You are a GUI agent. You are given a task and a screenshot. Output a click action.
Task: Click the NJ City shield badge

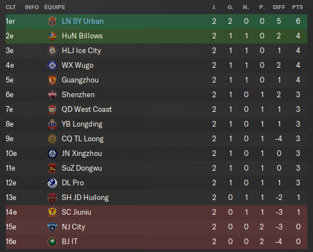[52, 227]
